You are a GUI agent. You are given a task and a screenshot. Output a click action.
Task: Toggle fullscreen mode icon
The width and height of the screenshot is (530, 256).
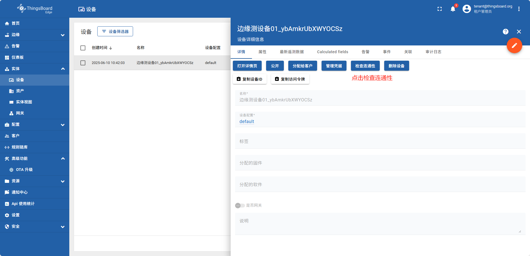[439, 9]
